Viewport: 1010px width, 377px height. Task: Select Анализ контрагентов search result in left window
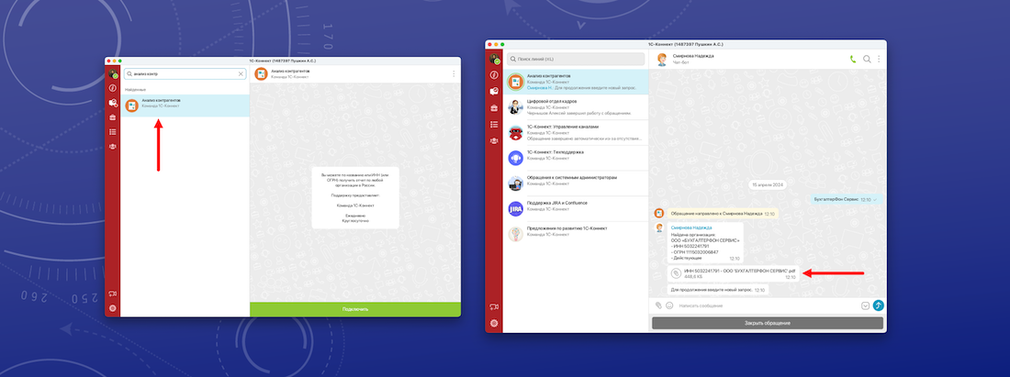pos(184,104)
